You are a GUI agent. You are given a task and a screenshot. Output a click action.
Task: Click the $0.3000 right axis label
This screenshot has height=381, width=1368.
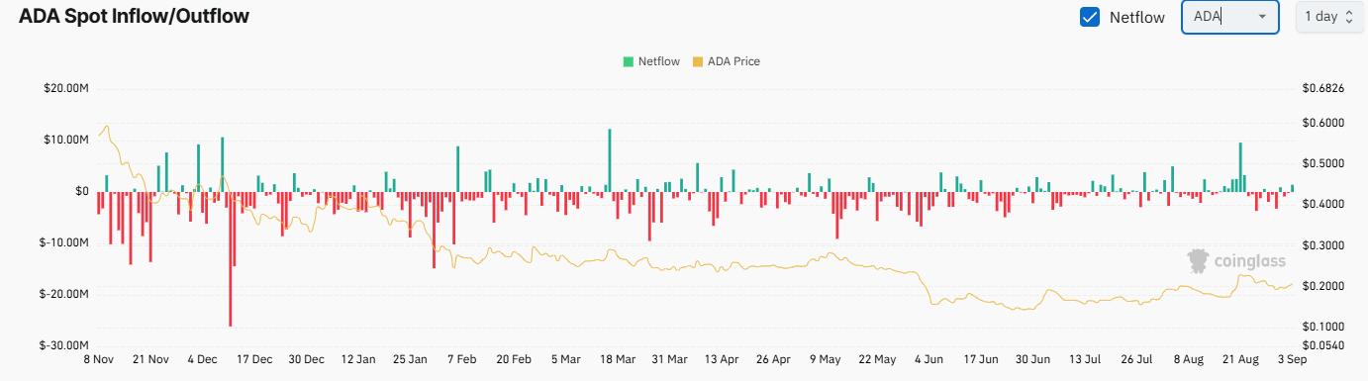coord(1324,245)
